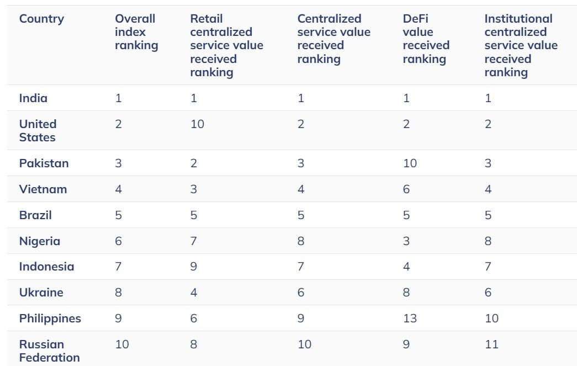Screen dimensions: 577x366
Task: Click the Vietnam country cell
Action: click(43, 189)
